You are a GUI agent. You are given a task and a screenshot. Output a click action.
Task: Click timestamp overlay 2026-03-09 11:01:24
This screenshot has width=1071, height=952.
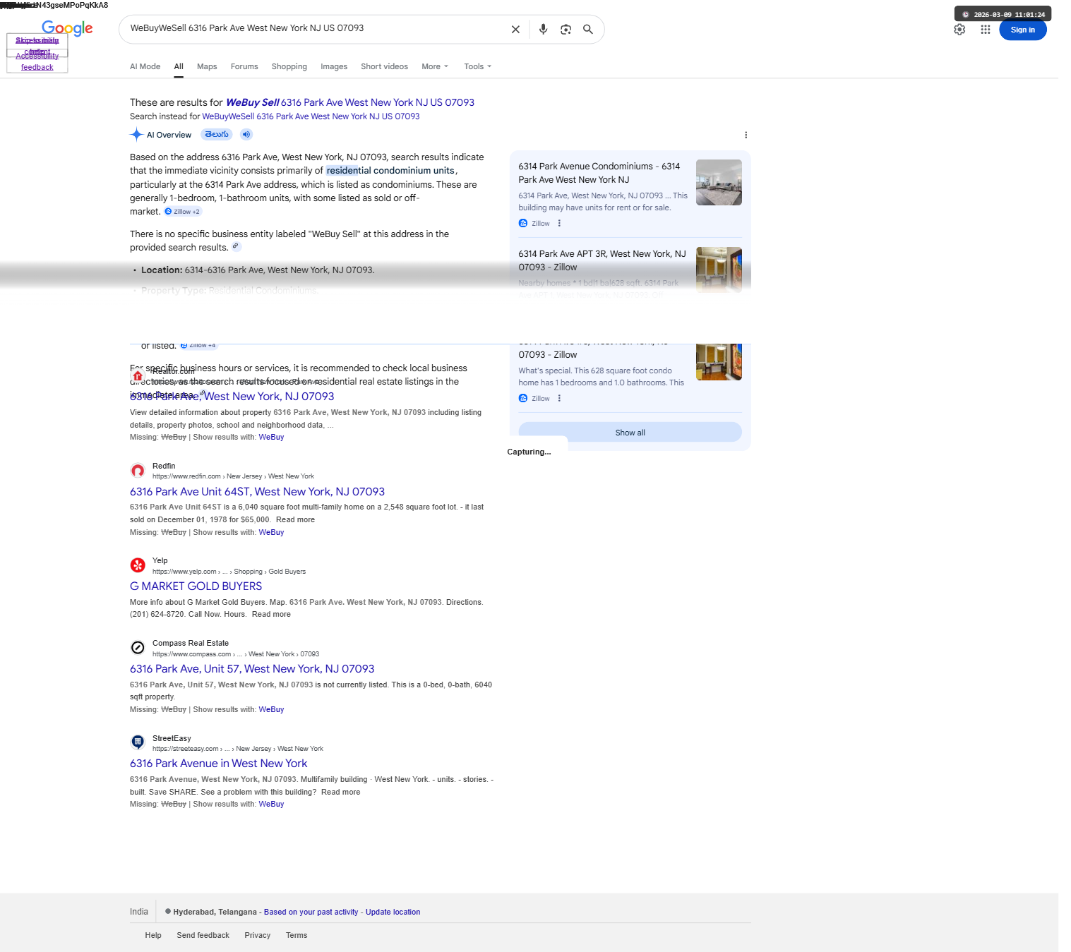click(1003, 14)
